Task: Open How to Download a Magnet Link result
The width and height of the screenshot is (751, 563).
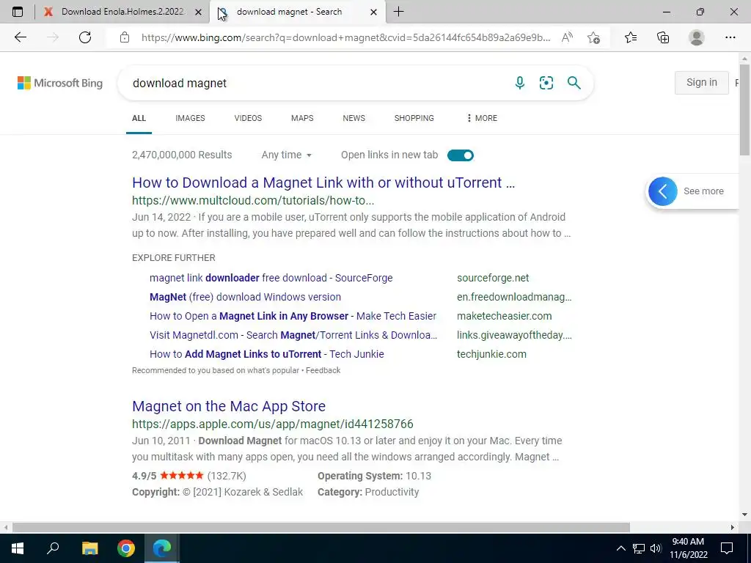Action: (x=323, y=183)
